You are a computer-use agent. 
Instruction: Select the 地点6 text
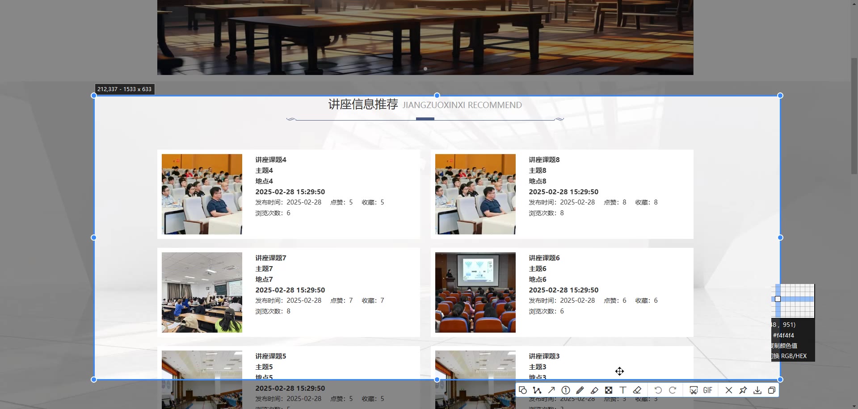pos(538,280)
